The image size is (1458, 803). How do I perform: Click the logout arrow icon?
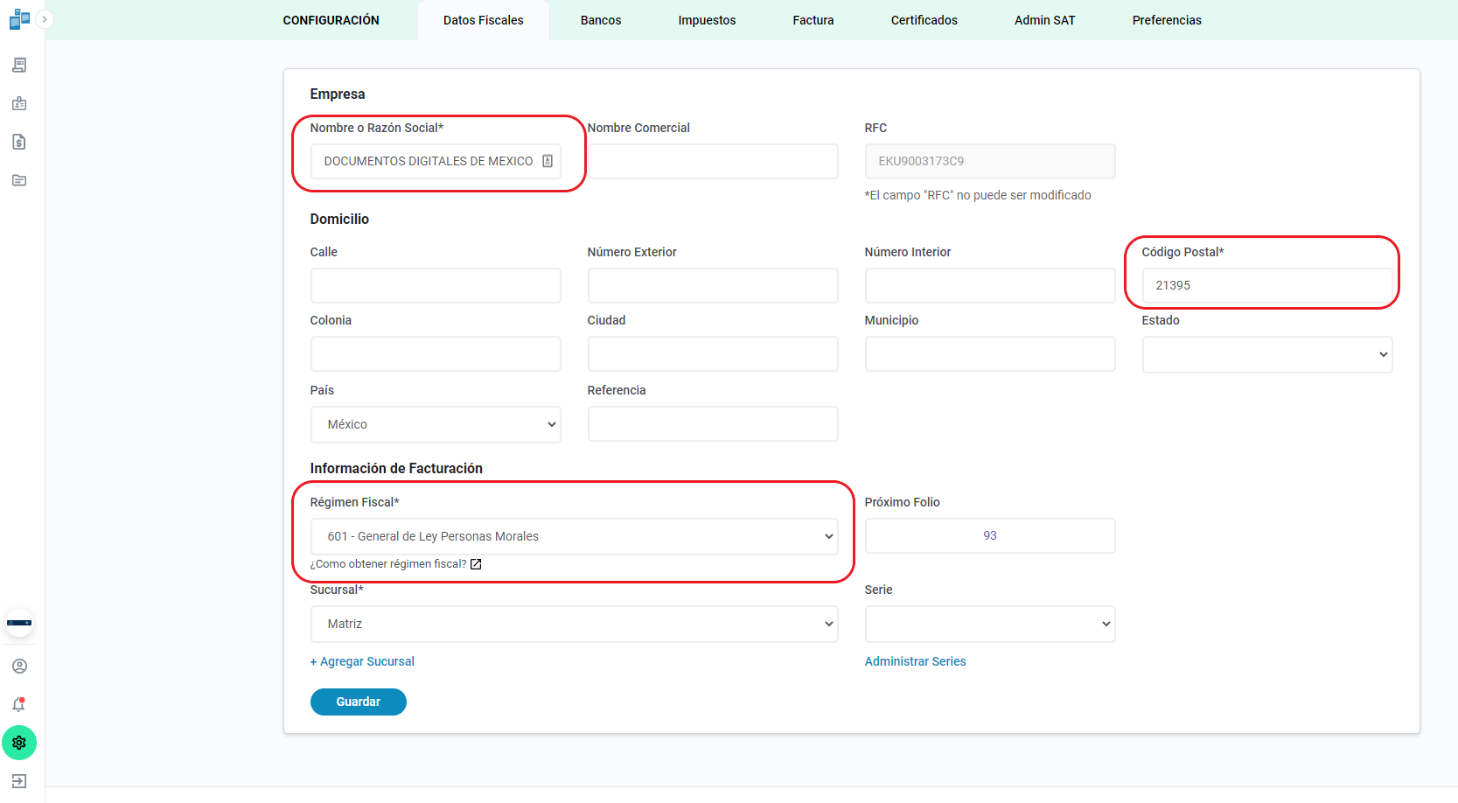[x=19, y=781]
